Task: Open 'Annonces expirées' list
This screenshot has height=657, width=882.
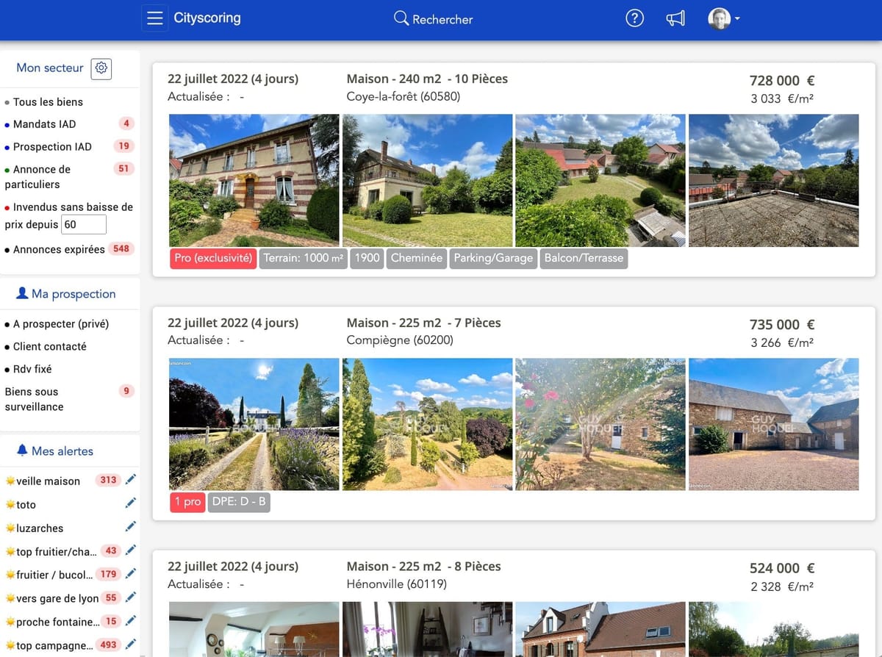Action: 59,249
